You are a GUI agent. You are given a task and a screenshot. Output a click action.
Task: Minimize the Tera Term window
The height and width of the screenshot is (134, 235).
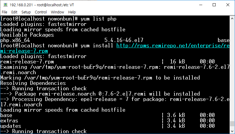(201, 5)
